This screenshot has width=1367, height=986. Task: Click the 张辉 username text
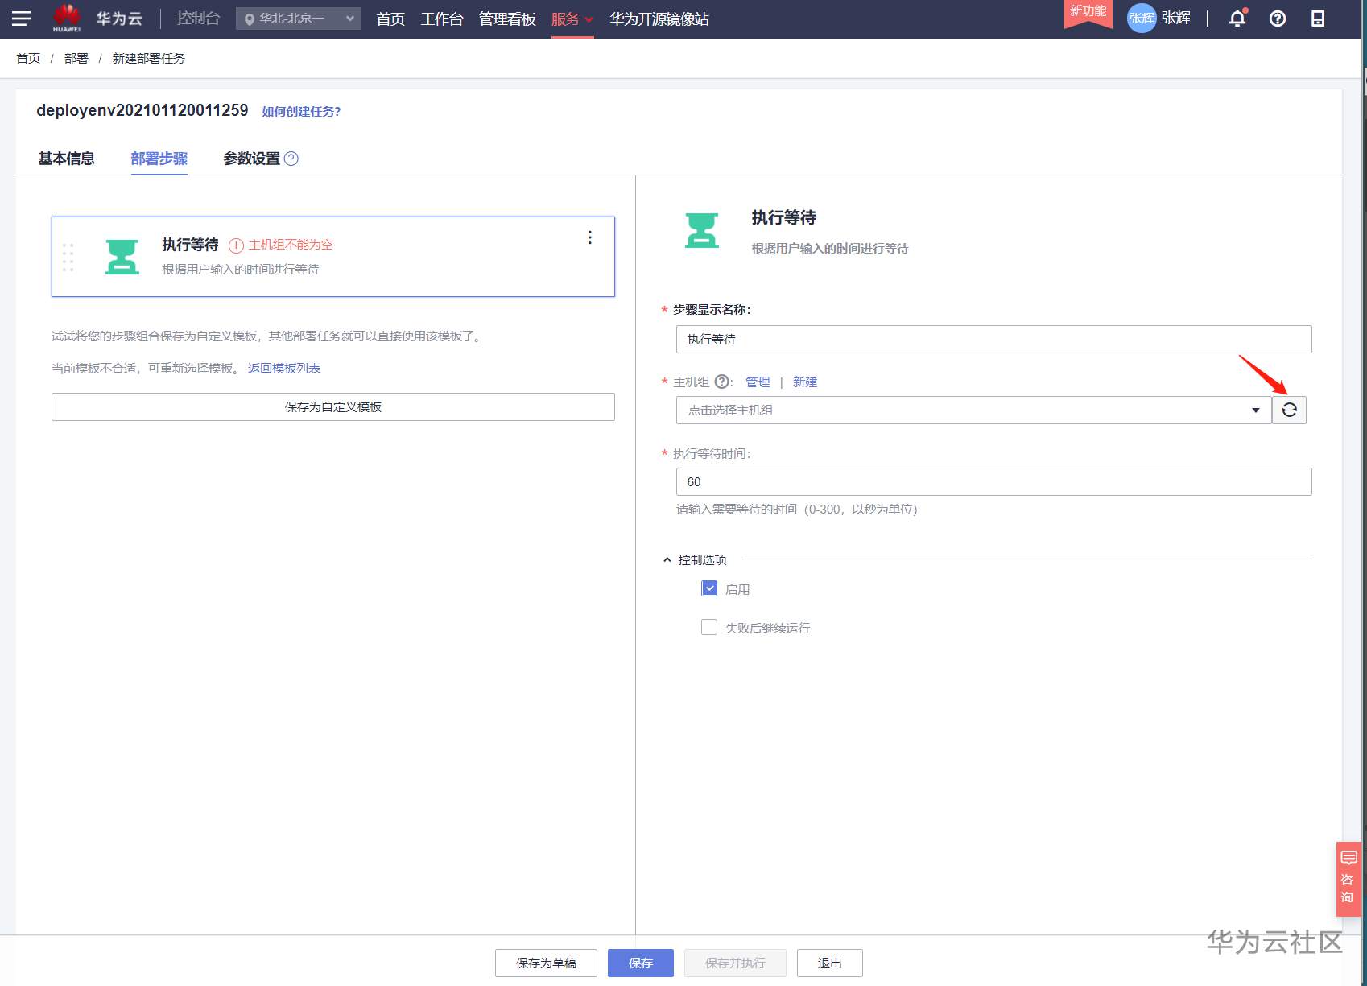point(1176,19)
